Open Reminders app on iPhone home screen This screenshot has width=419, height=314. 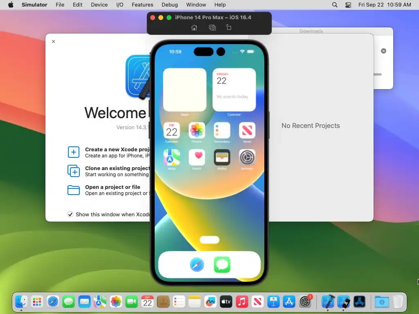pyautogui.click(x=222, y=130)
